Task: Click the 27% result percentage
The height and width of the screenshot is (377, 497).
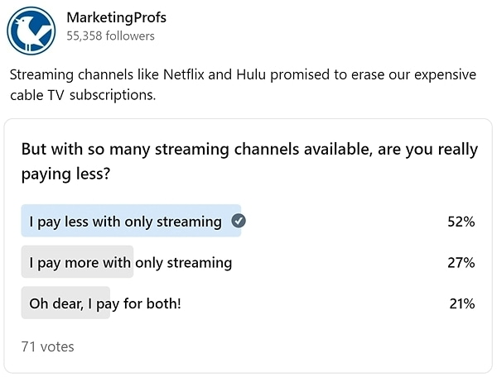Action: point(461,263)
